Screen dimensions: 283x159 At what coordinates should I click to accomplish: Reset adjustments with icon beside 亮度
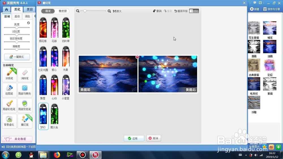[29, 23]
